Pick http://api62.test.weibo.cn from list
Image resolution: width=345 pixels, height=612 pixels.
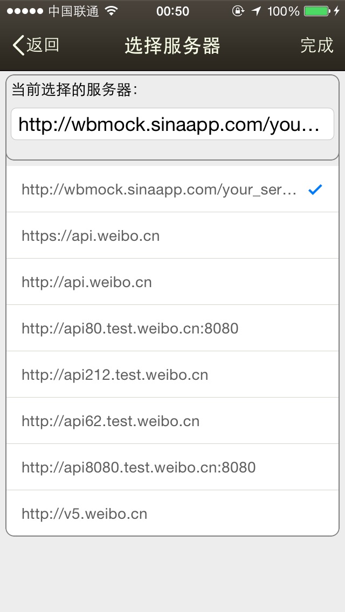click(x=172, y=421)
